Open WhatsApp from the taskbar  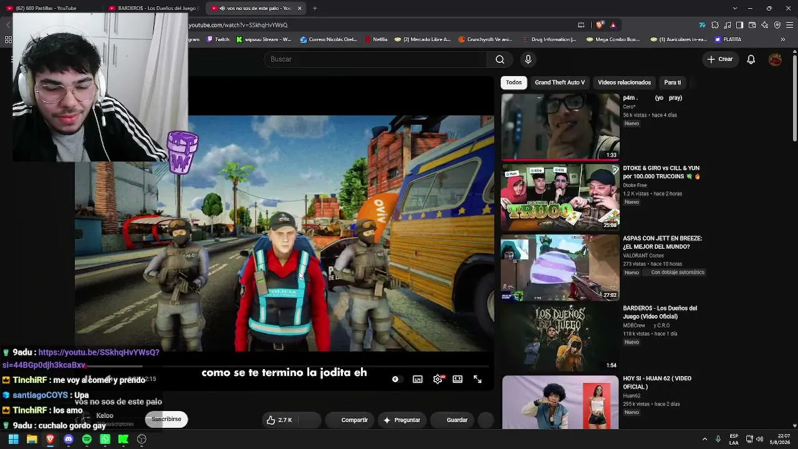pyautogui.click(x=105, y=439)
